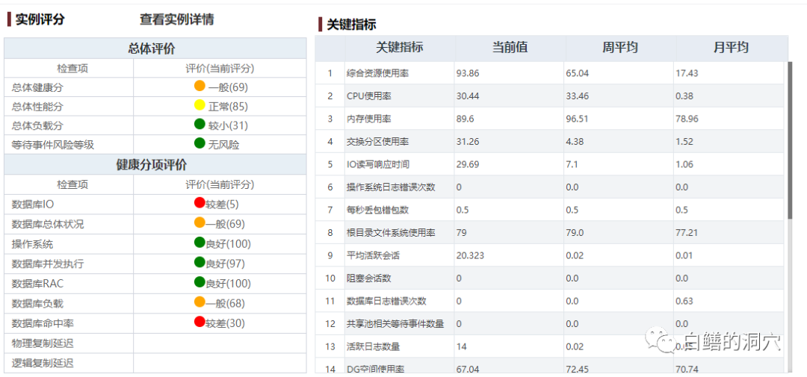Click the 等待事件风险等级 check item
Viewport: 807px width, 377px height.
click(53, 145)
